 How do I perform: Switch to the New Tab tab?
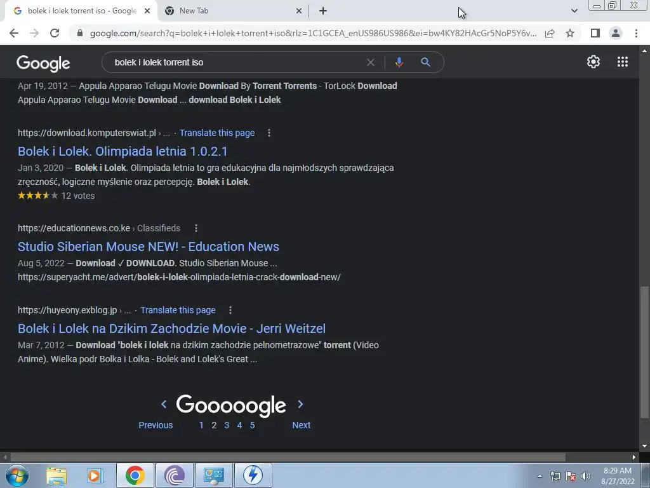pos(233,11)
